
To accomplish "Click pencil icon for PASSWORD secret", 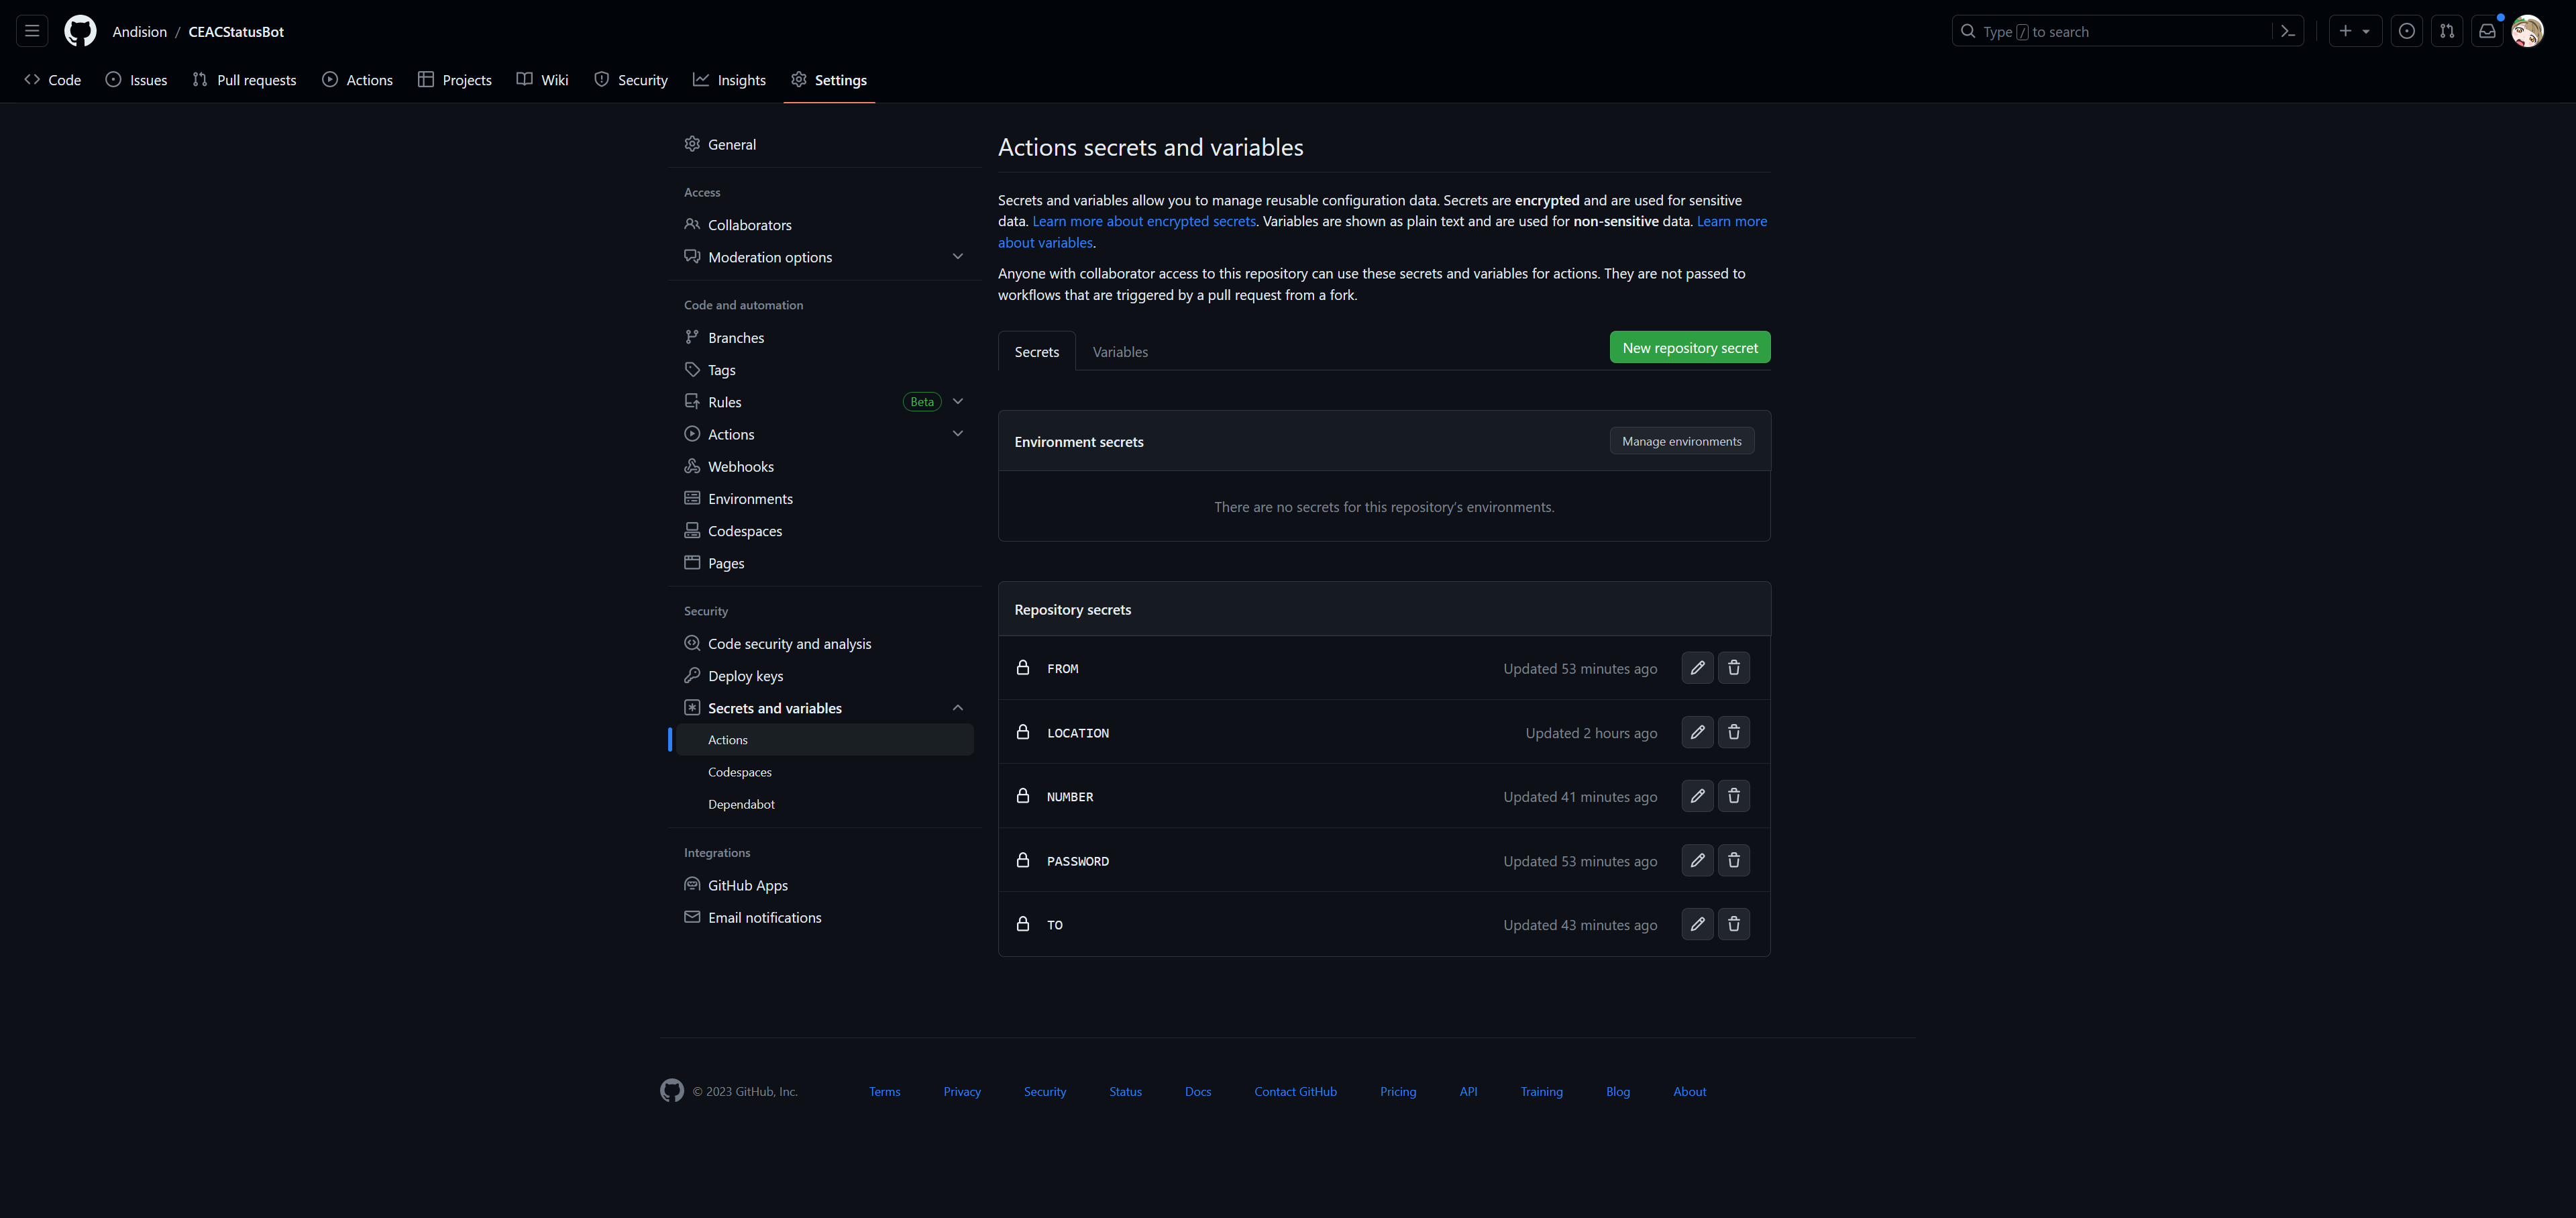I will click(x=1697, y=860).
